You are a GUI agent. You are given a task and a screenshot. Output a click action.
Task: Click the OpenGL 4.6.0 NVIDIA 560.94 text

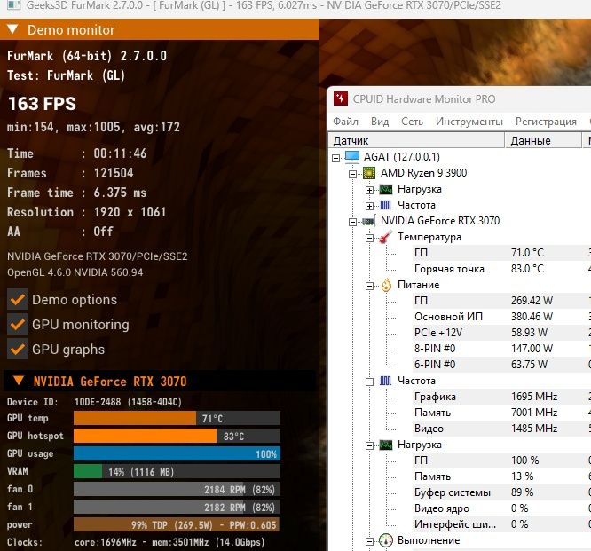[x=75, y=272]
